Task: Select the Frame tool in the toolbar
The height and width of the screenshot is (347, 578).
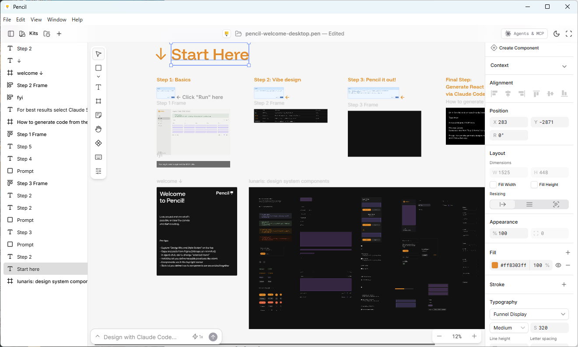Action: pos(98,101)
